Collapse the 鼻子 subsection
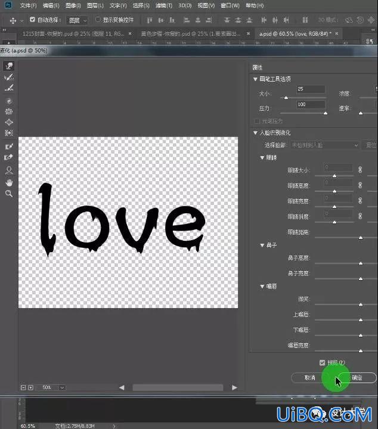 (x=262, y=245)
